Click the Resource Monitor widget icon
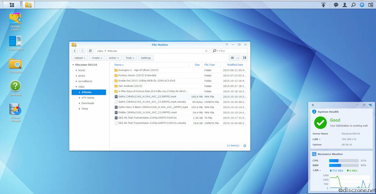The width and height of the screenshot is (376, 194). 314,154
